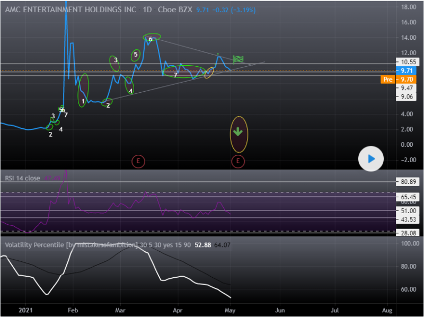Click the 10.55 horizontal line price label
Viewport: 424px width, 317px height.
tap(407, 62)
